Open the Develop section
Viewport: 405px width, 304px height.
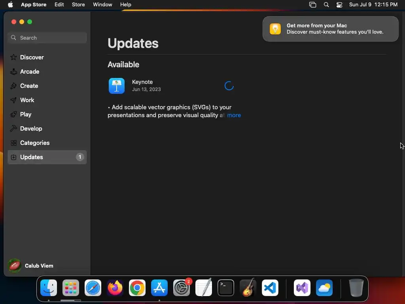(x=47, y=128)
